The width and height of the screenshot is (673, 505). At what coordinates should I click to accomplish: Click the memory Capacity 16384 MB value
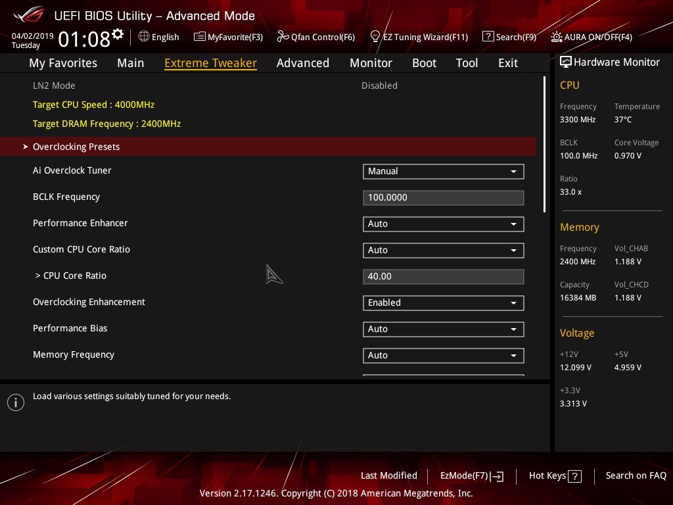[x=578, y=298]
